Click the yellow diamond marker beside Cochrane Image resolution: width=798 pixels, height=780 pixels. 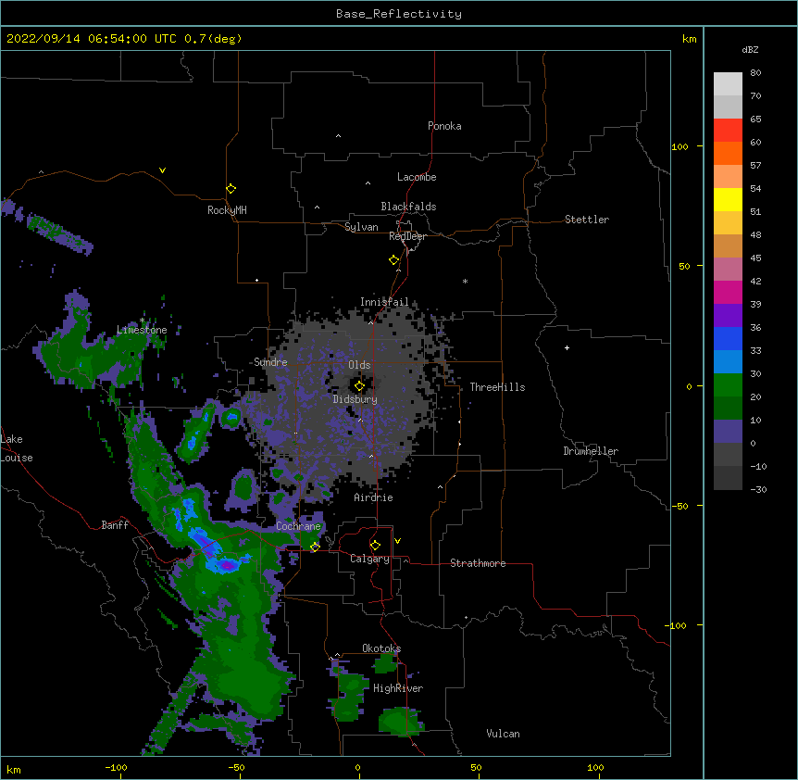[x=315, y=547]
